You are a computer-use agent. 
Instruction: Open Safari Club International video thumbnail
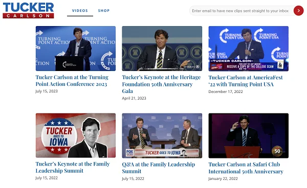point(249,135)
